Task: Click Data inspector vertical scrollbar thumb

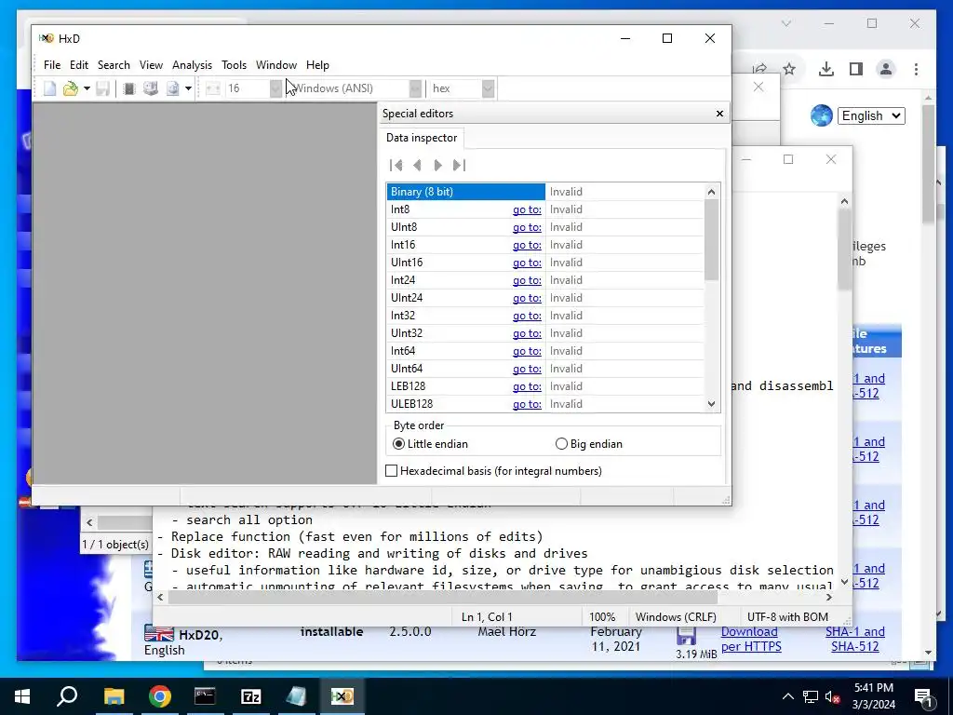Action: 711,240
